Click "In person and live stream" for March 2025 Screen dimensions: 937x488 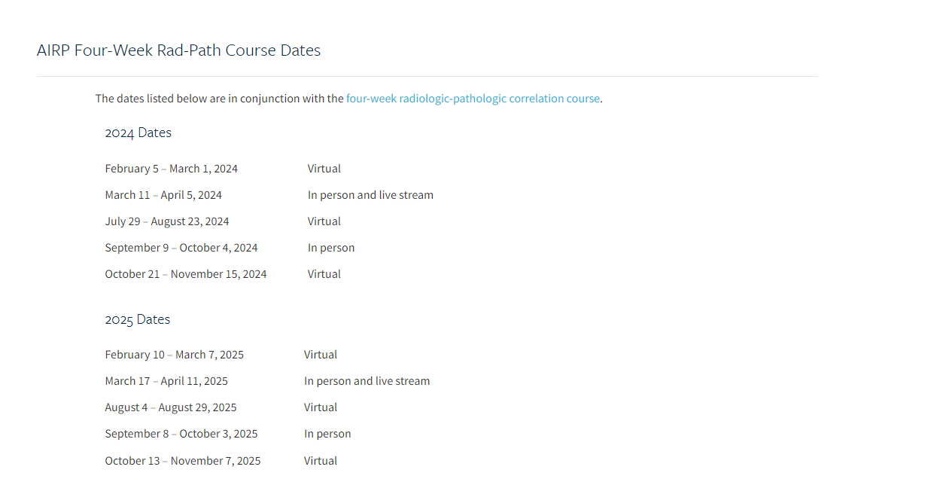point(367,381)
